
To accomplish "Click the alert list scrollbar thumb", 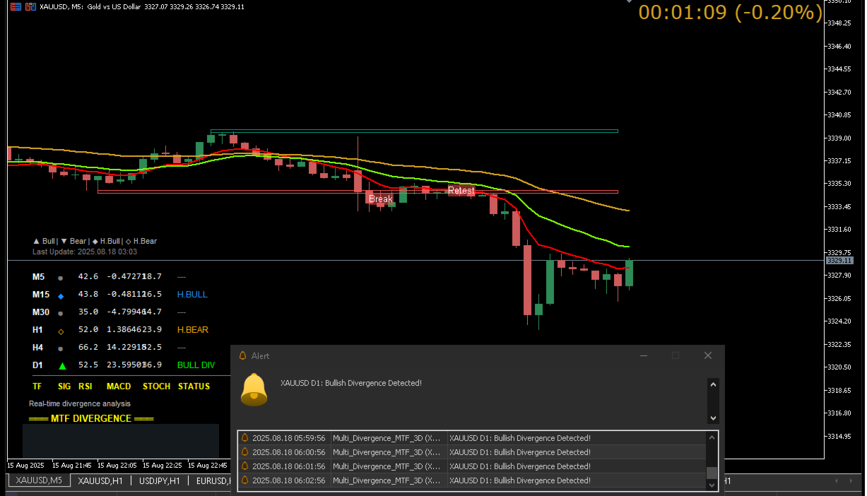I will [x=712, y=473].
